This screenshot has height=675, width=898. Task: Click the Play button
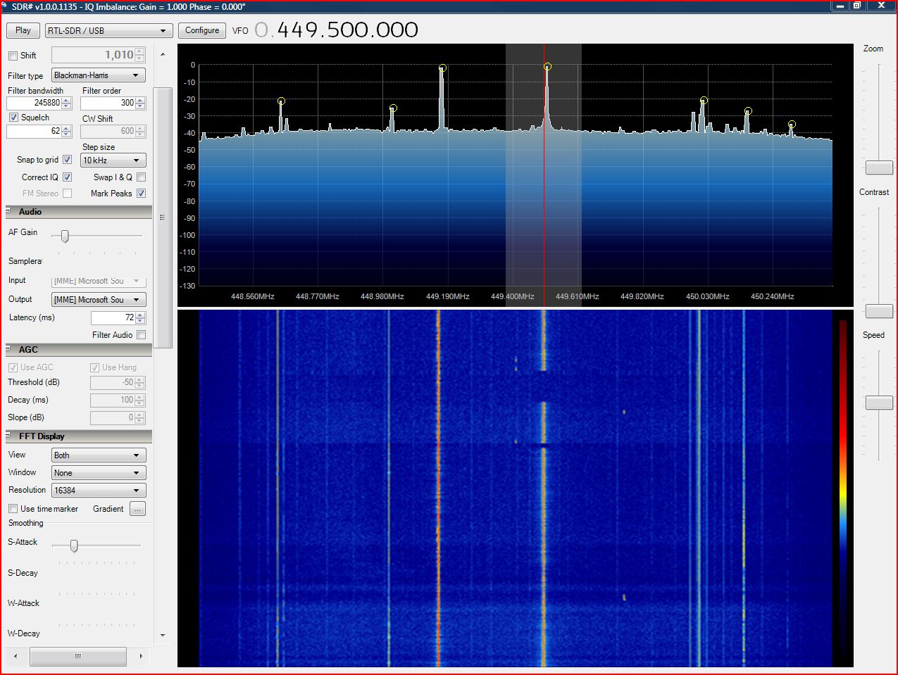23,30
